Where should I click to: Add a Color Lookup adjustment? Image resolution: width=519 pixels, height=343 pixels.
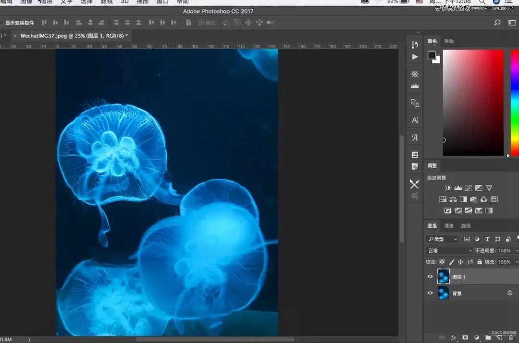click(x=494, y=199)
